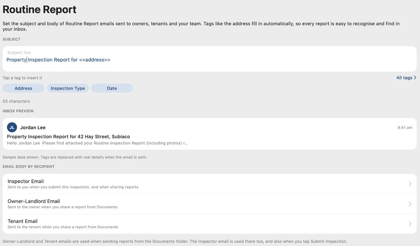Open Owner-Landlord Email chevron arrow
This screenshot has width=420, height=246.
(x=410, y=204)
